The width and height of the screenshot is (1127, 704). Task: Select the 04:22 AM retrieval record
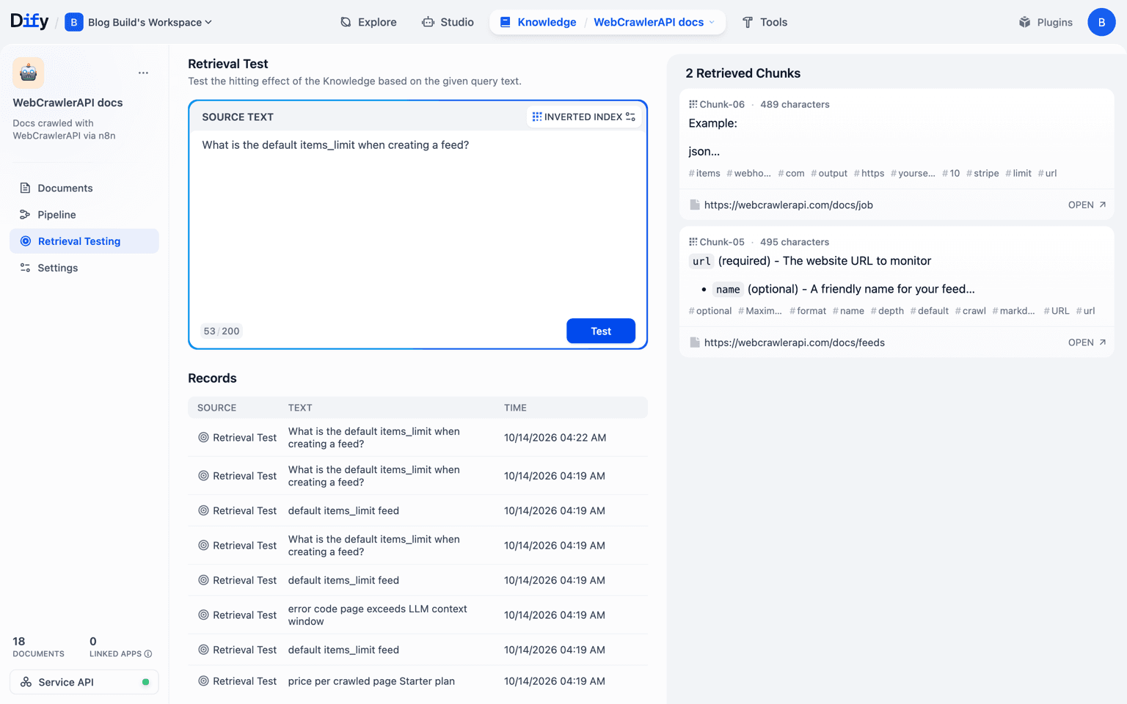(x=417, y=438)
